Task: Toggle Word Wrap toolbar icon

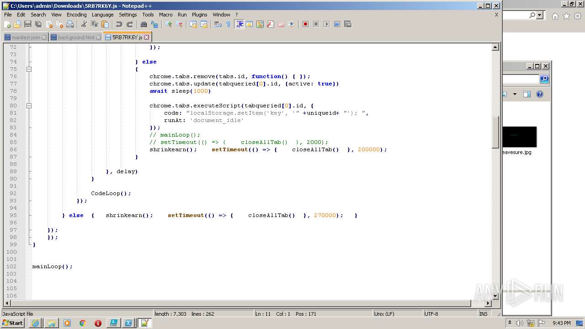Action: (218, 24)
